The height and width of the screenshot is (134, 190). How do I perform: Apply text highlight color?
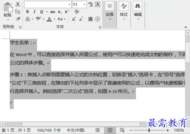38,19
